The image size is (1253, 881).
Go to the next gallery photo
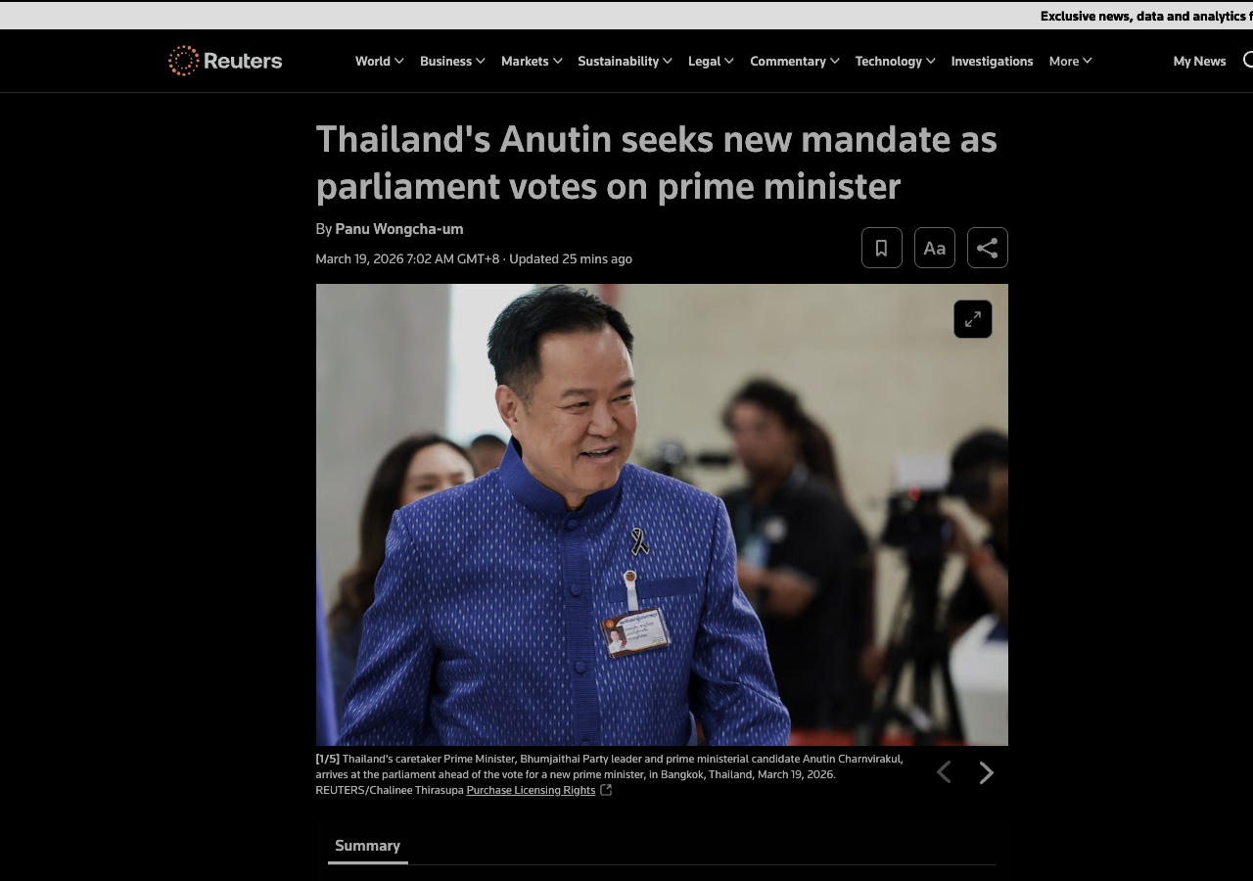coord(987,772)
